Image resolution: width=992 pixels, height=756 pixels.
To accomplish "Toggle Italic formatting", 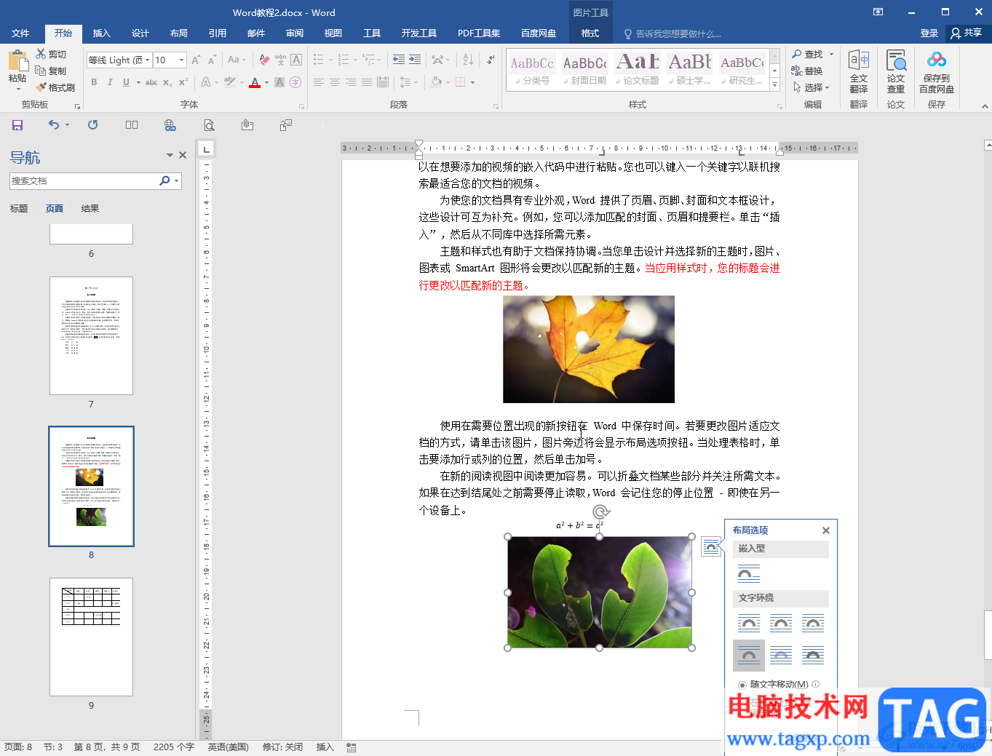I will click(110, 82).
